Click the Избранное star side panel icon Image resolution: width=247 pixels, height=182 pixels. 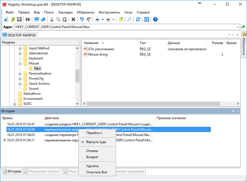(244, 34)
